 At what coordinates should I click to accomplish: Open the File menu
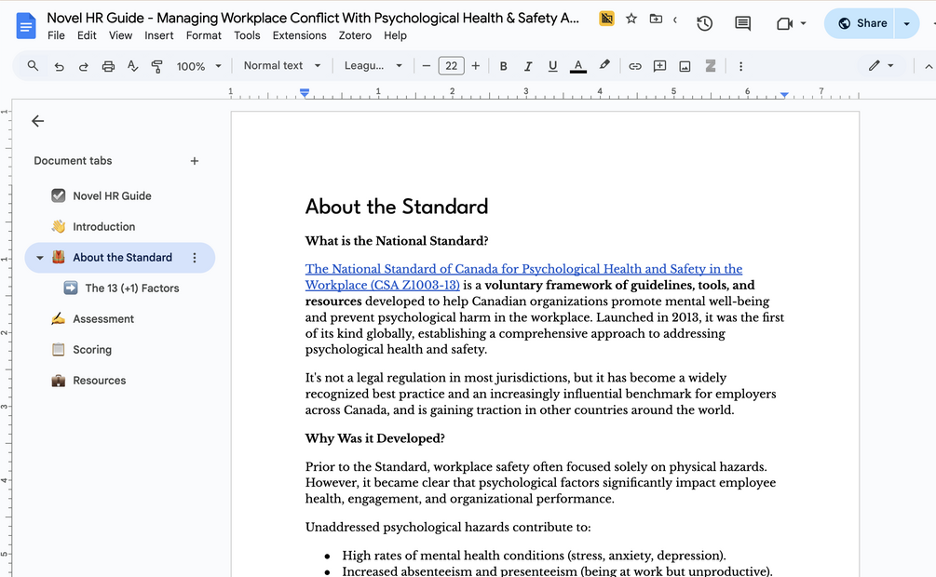[x=56, y=35]
